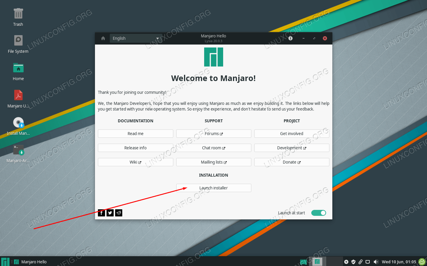Open the Forums external link
The height and width of the screenshot is (266, 427).
214,134
